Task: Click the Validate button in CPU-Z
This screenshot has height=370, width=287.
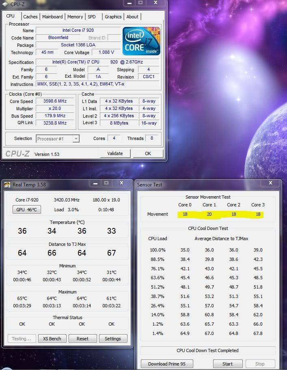Action: pyautogui.click(x=115, y=153)
